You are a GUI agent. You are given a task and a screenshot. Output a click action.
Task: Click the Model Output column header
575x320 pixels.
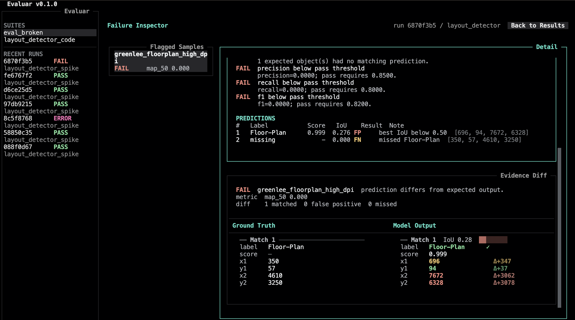tap(414, 226)
